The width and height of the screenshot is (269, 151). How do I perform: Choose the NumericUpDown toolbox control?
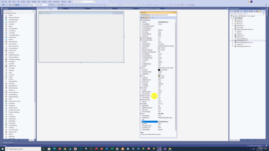13,92
